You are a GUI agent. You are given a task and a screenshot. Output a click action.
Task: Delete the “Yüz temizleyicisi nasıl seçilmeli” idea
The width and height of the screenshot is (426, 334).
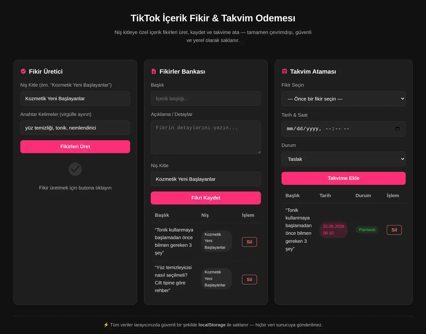pyautogui.click(x=249, y=280)
